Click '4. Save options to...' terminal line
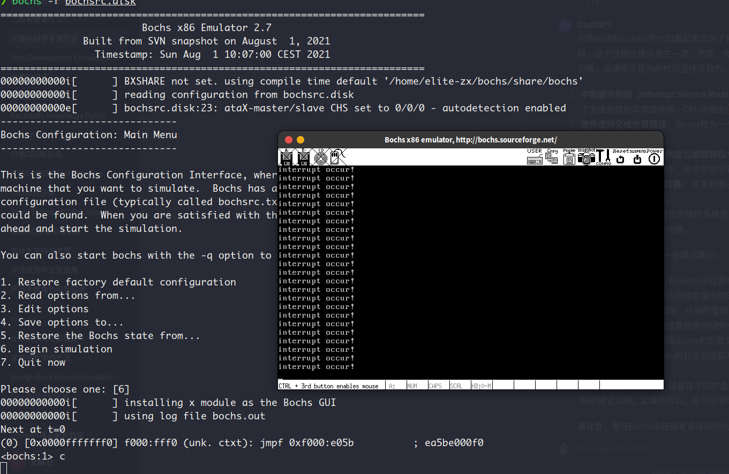 (62, 322)
